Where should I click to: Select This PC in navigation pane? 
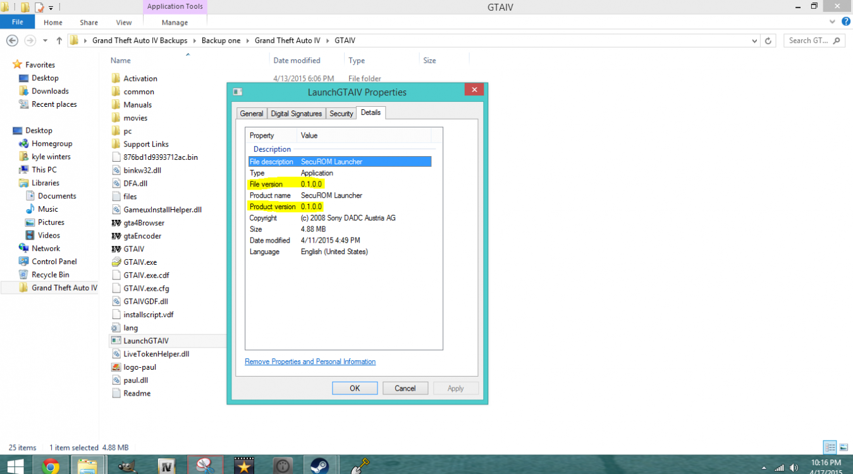click(44, 169)
